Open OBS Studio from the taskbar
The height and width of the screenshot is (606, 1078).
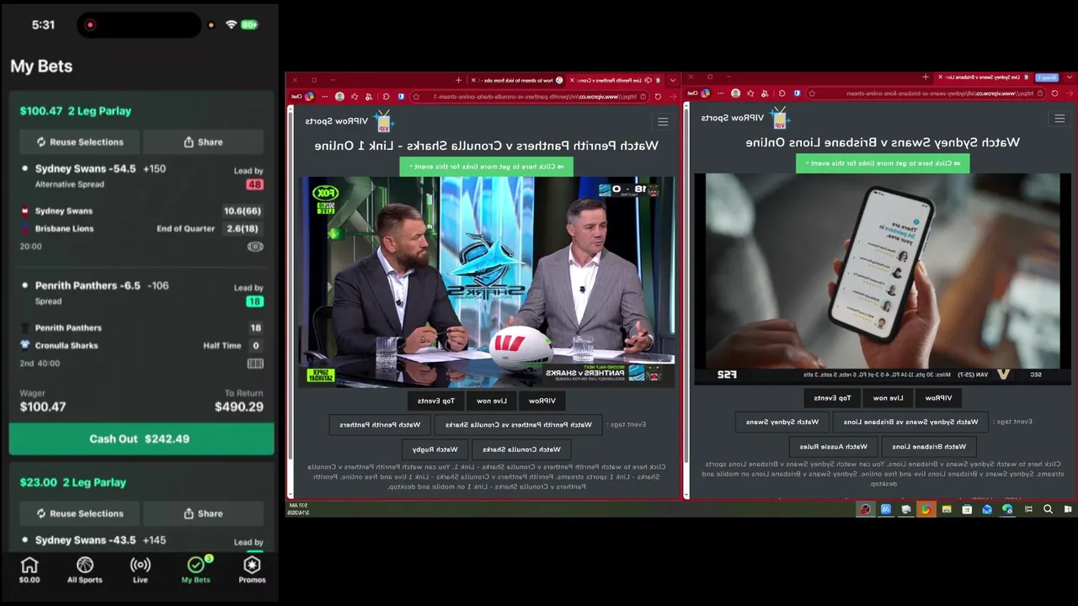pos(866,509)
